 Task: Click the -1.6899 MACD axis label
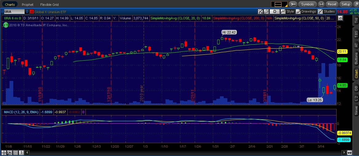[343, 140]
